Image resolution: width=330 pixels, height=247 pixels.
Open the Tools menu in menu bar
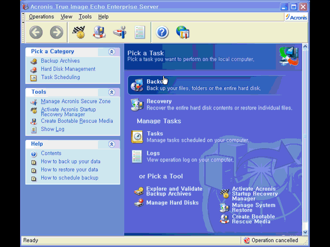(85, 16)
